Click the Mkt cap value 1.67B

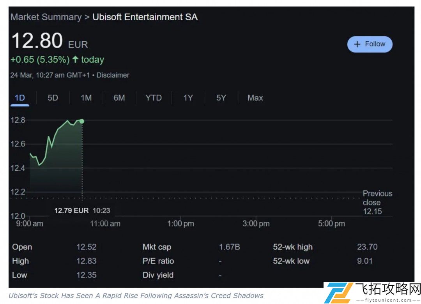tap(230, 247)
